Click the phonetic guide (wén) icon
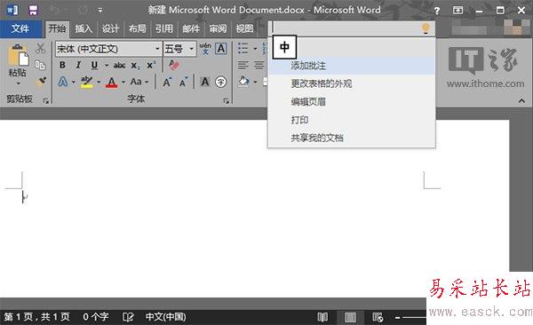 click(x=205, y=49)
